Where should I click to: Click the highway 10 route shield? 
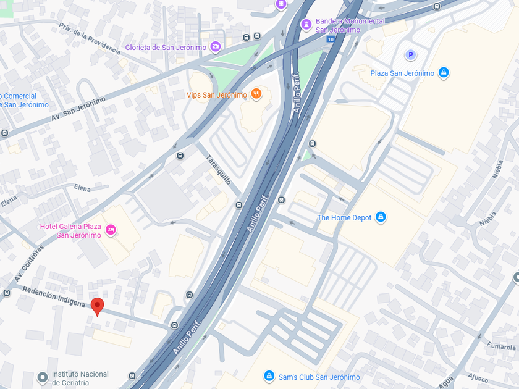coord(331,40)
